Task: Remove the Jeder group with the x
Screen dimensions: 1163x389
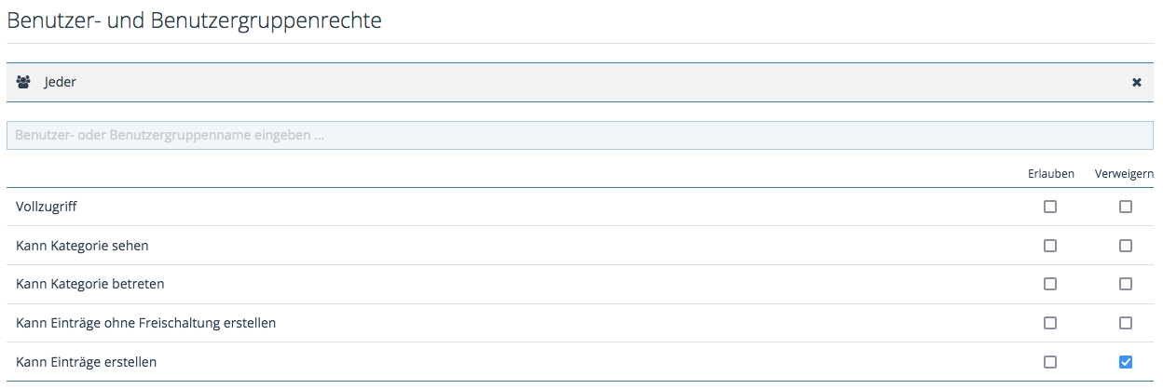Action: 1137,82
